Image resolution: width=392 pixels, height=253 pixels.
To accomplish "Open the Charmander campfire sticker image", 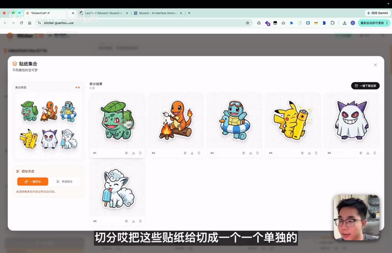I will [176, 120].
